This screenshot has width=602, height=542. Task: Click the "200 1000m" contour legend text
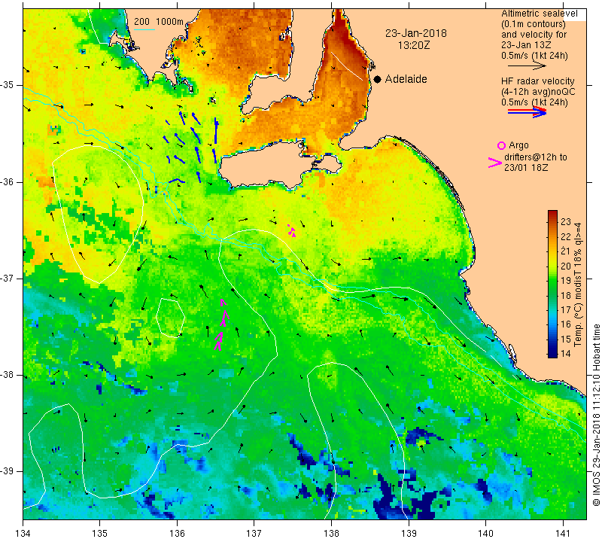(x=159, y=22)
